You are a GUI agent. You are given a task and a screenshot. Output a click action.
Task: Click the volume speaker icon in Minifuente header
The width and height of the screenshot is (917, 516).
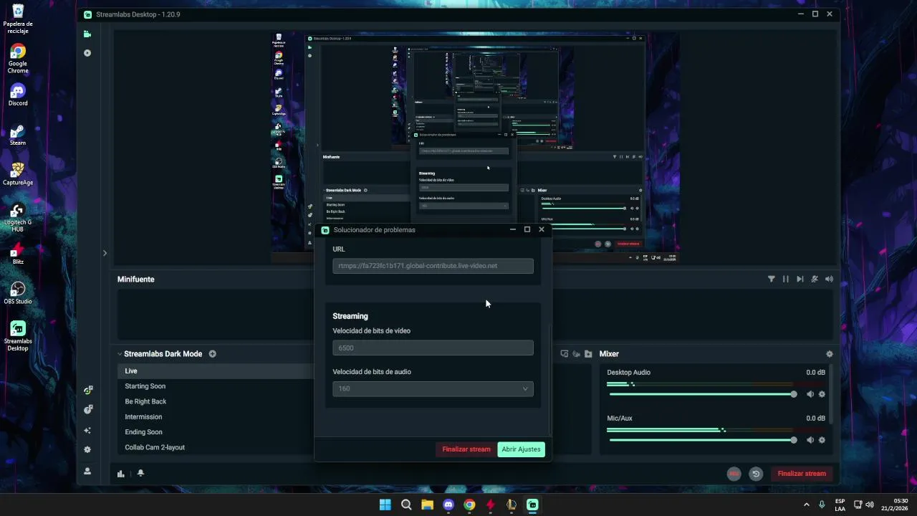829,279
